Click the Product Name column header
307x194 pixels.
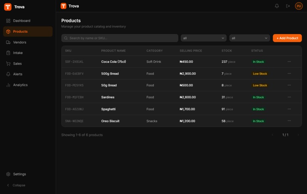(x=114, y=51)
